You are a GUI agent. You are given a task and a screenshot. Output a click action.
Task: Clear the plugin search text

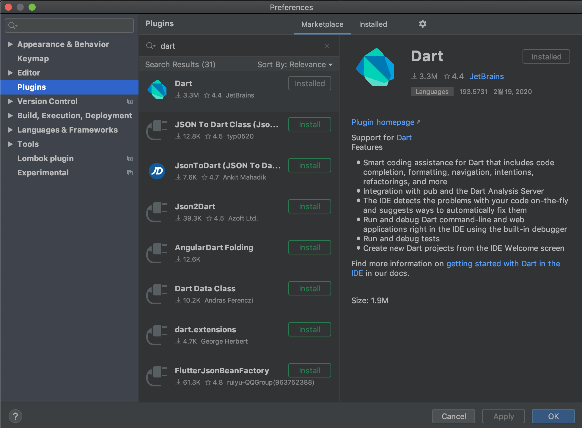point(327,46)
